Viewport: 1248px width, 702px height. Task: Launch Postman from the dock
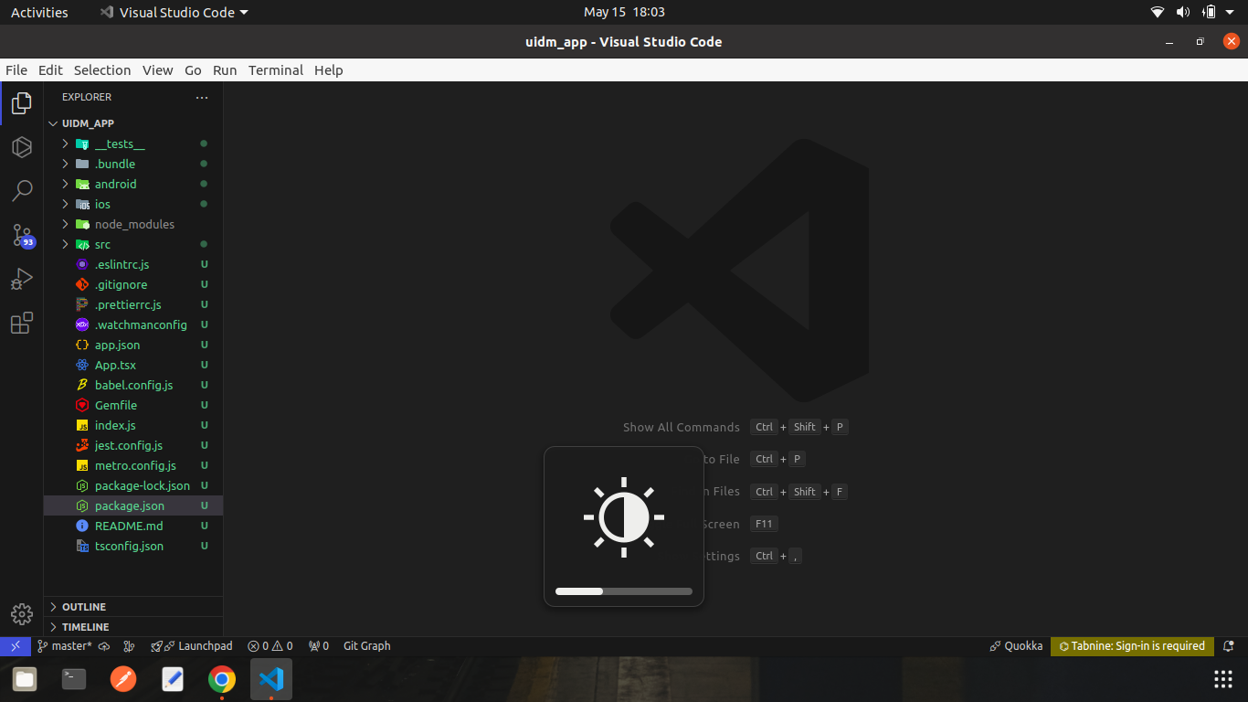point(123,679)
